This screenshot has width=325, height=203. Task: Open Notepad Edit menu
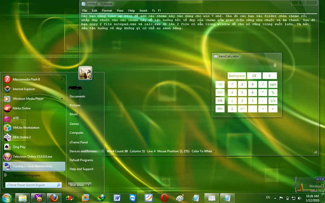95,10
